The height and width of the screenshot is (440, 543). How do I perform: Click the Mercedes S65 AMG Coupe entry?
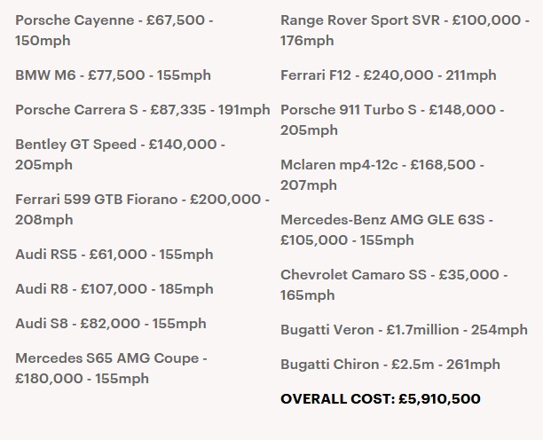[x=111, y=368]
